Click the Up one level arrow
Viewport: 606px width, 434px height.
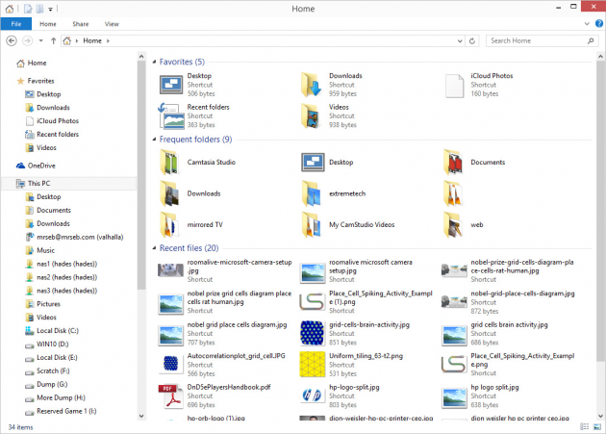click(54, 41)
